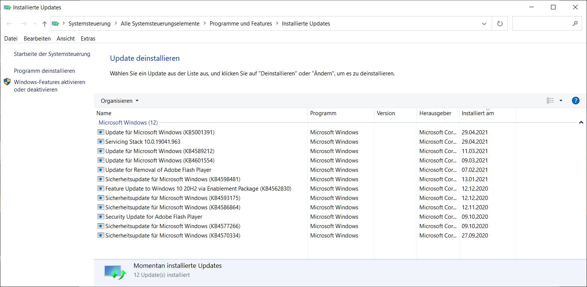Select Sicherheitsupdate KB4577266 entry

[173, 226]
